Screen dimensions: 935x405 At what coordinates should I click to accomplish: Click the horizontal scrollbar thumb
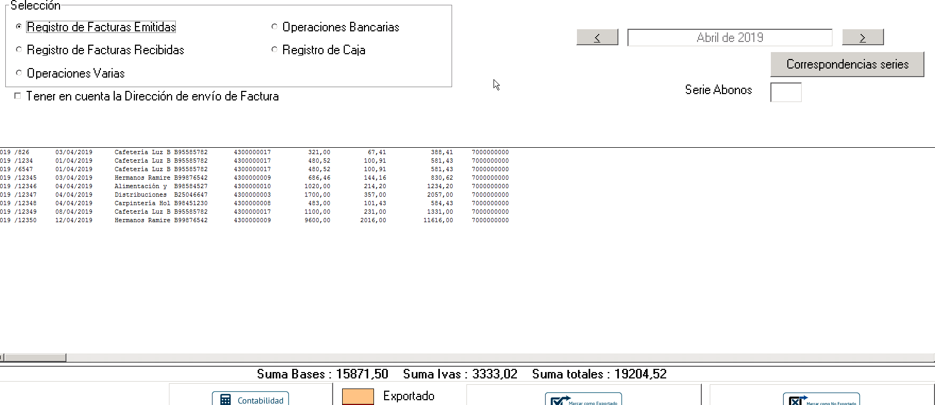35,358
